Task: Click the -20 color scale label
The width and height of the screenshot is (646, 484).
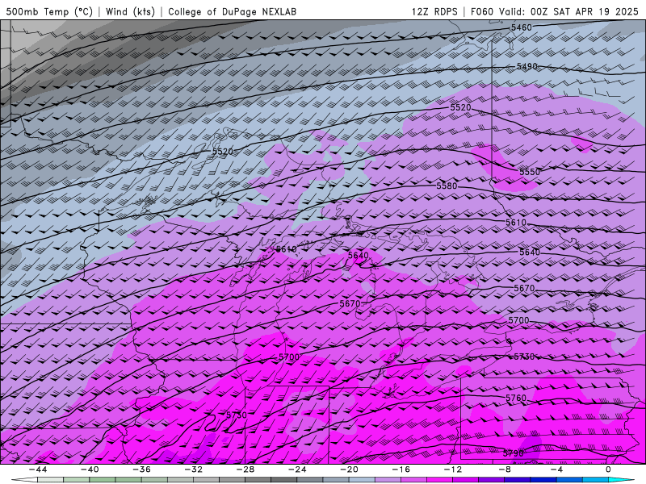Action: [x=349, y=469]
